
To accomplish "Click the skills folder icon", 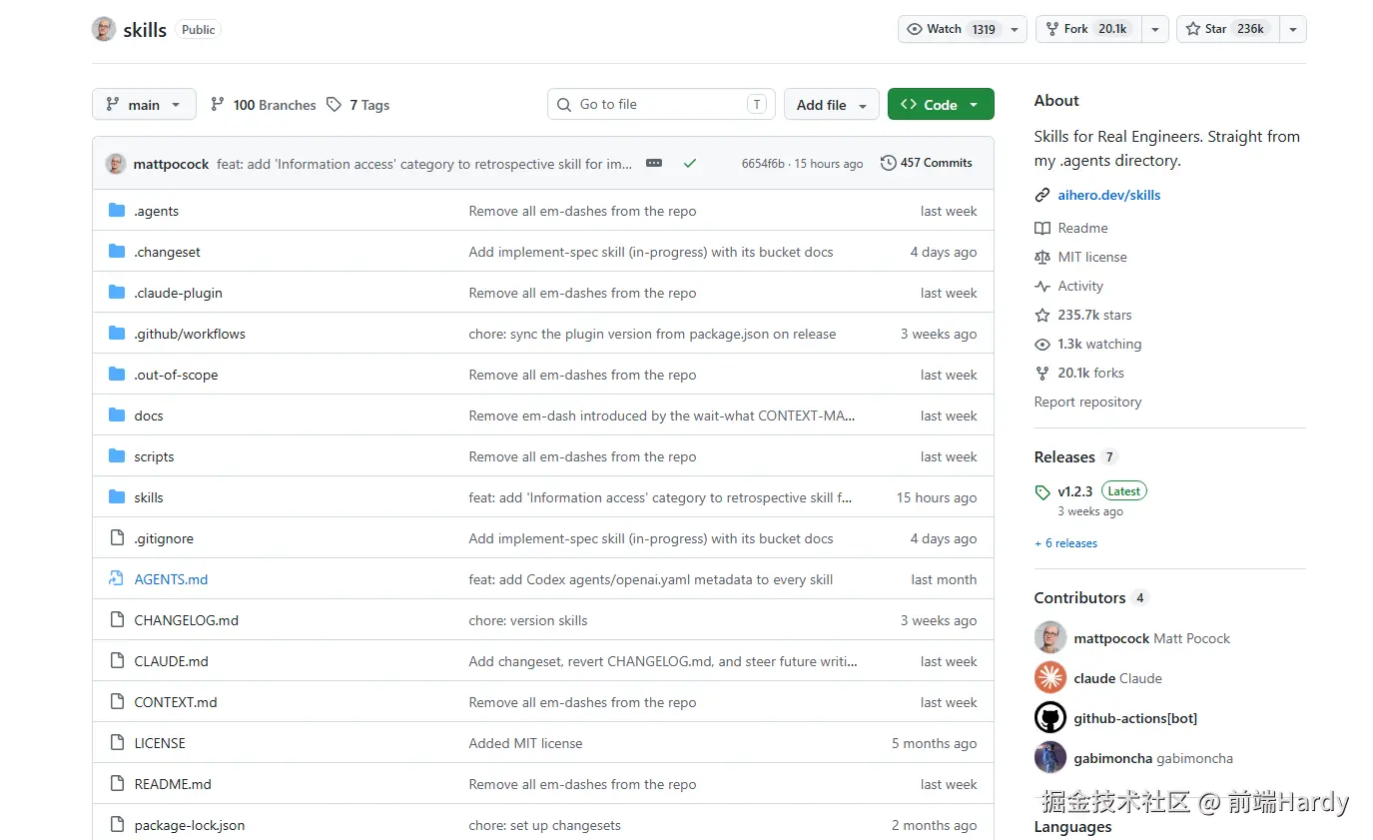I will (117, 497).
